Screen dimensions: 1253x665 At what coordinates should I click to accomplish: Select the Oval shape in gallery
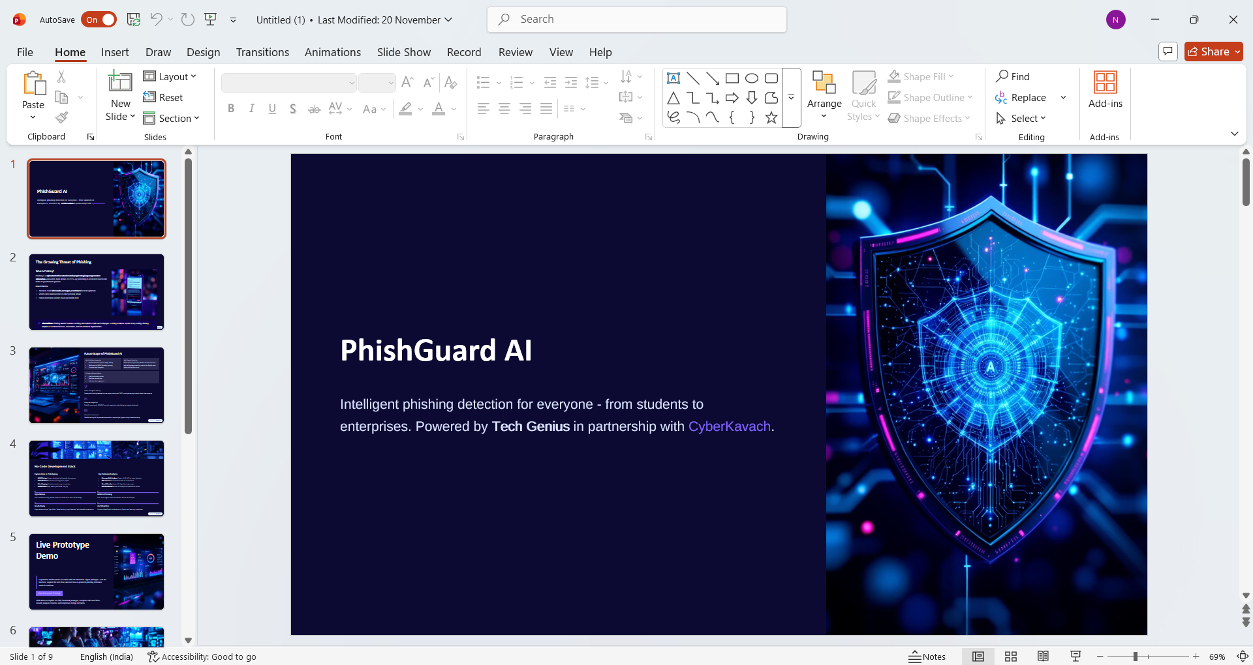point(752,78)
